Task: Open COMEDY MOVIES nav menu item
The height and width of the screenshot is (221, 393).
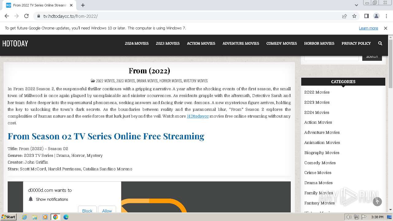Action: pyautogui.click(x=282, y=44)
